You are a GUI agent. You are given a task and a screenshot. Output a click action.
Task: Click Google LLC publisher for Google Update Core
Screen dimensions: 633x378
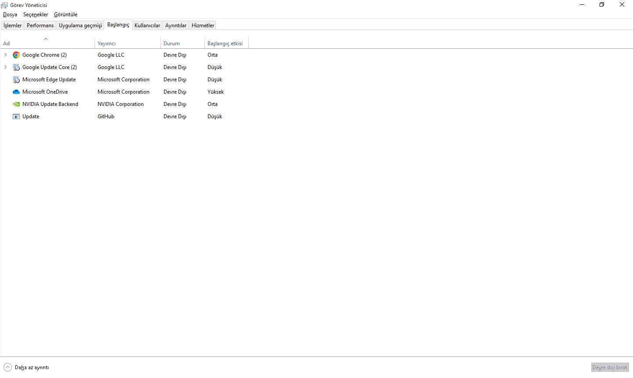[111, 67]
